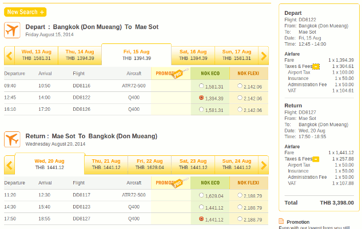Choose Nok Flexi fare for flight DD8123
The image size is (362, 229).
point(240,207)
